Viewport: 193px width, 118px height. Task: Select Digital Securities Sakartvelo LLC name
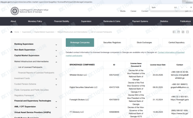tap(84, 87)
